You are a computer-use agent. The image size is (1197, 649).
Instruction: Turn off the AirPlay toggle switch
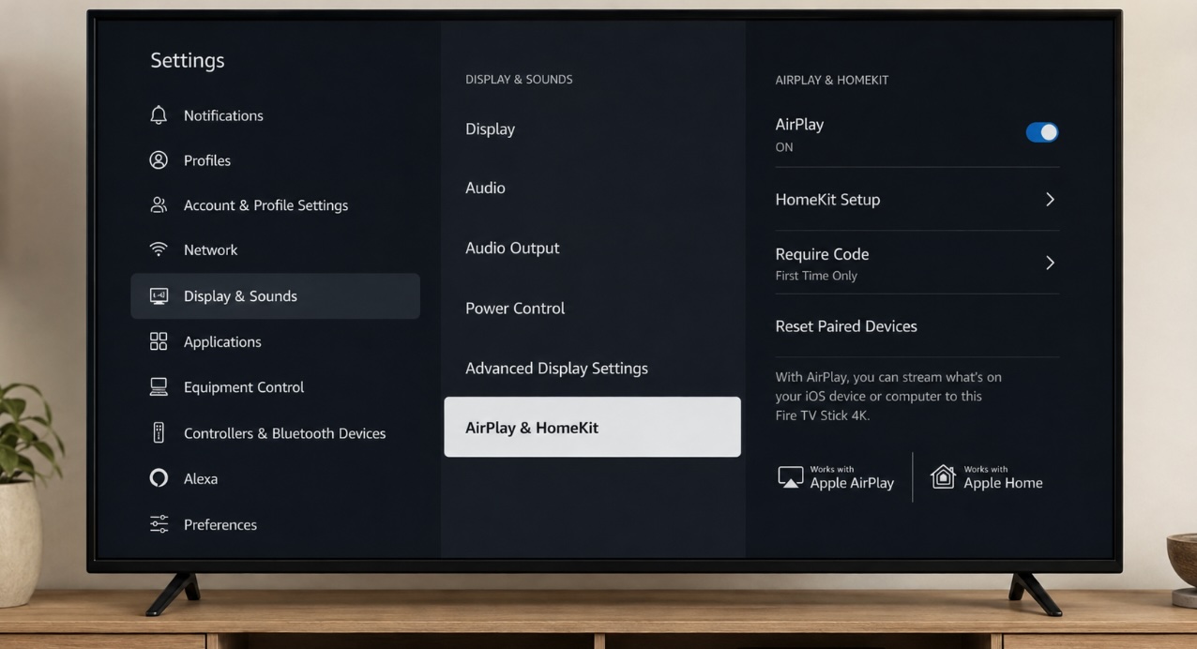[1042, 132]
